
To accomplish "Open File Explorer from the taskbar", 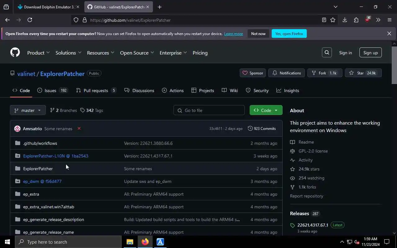I will click(130, 242).
